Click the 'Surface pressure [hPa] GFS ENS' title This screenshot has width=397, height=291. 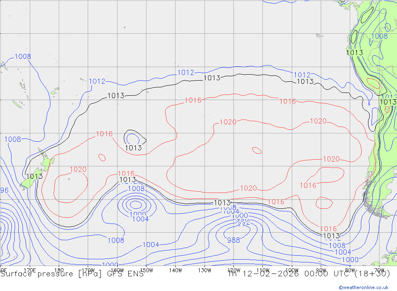click(72, 274)
